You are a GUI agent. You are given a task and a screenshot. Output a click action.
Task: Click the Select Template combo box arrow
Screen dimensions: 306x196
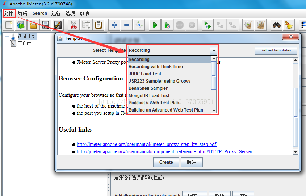click(x=214, y=50)
